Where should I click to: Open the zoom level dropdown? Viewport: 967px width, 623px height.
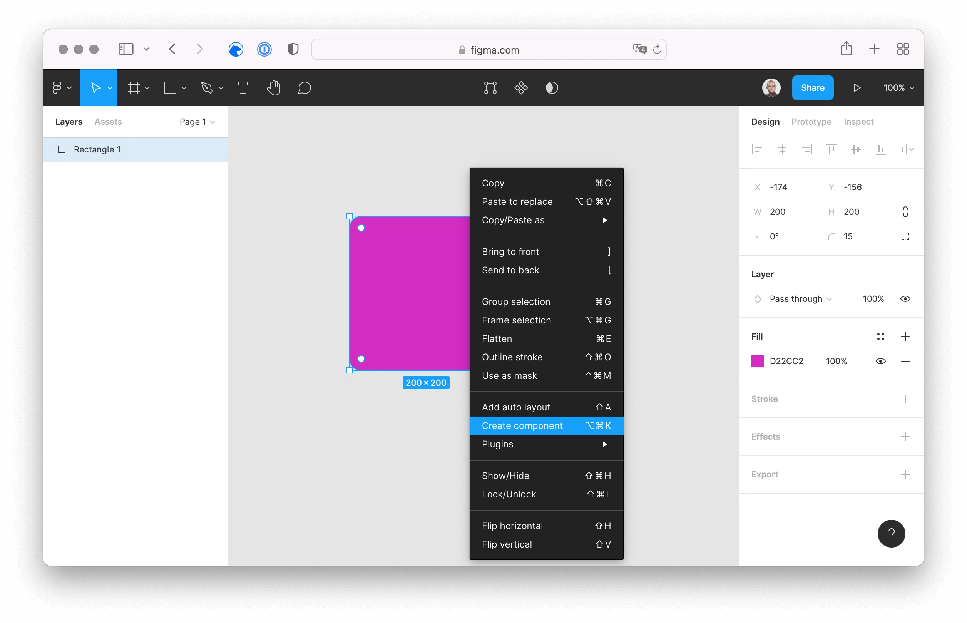click(898, 87)
